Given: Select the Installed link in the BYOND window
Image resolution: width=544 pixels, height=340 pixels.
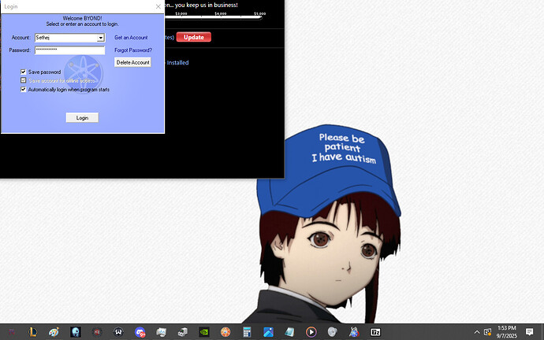Looking at the screenshot, I should (177, 63).
